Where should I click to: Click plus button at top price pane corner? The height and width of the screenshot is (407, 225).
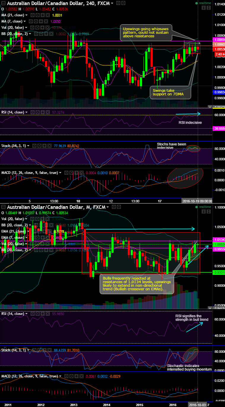tap(210, 107)
